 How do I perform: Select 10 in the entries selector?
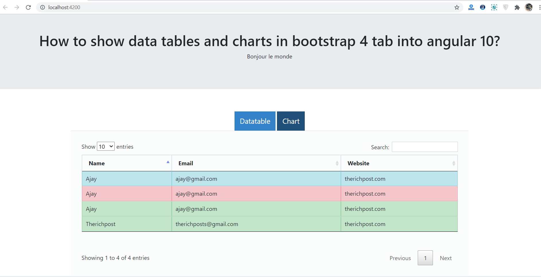point(106,146)
